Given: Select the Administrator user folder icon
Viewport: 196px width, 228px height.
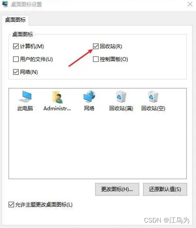Looking at the screenshot, I should click(57, 97).
